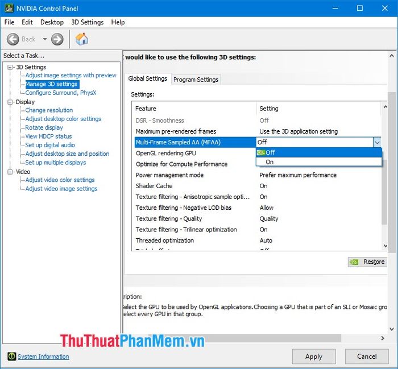Open Set up digital audio

[x=50, y=145]
